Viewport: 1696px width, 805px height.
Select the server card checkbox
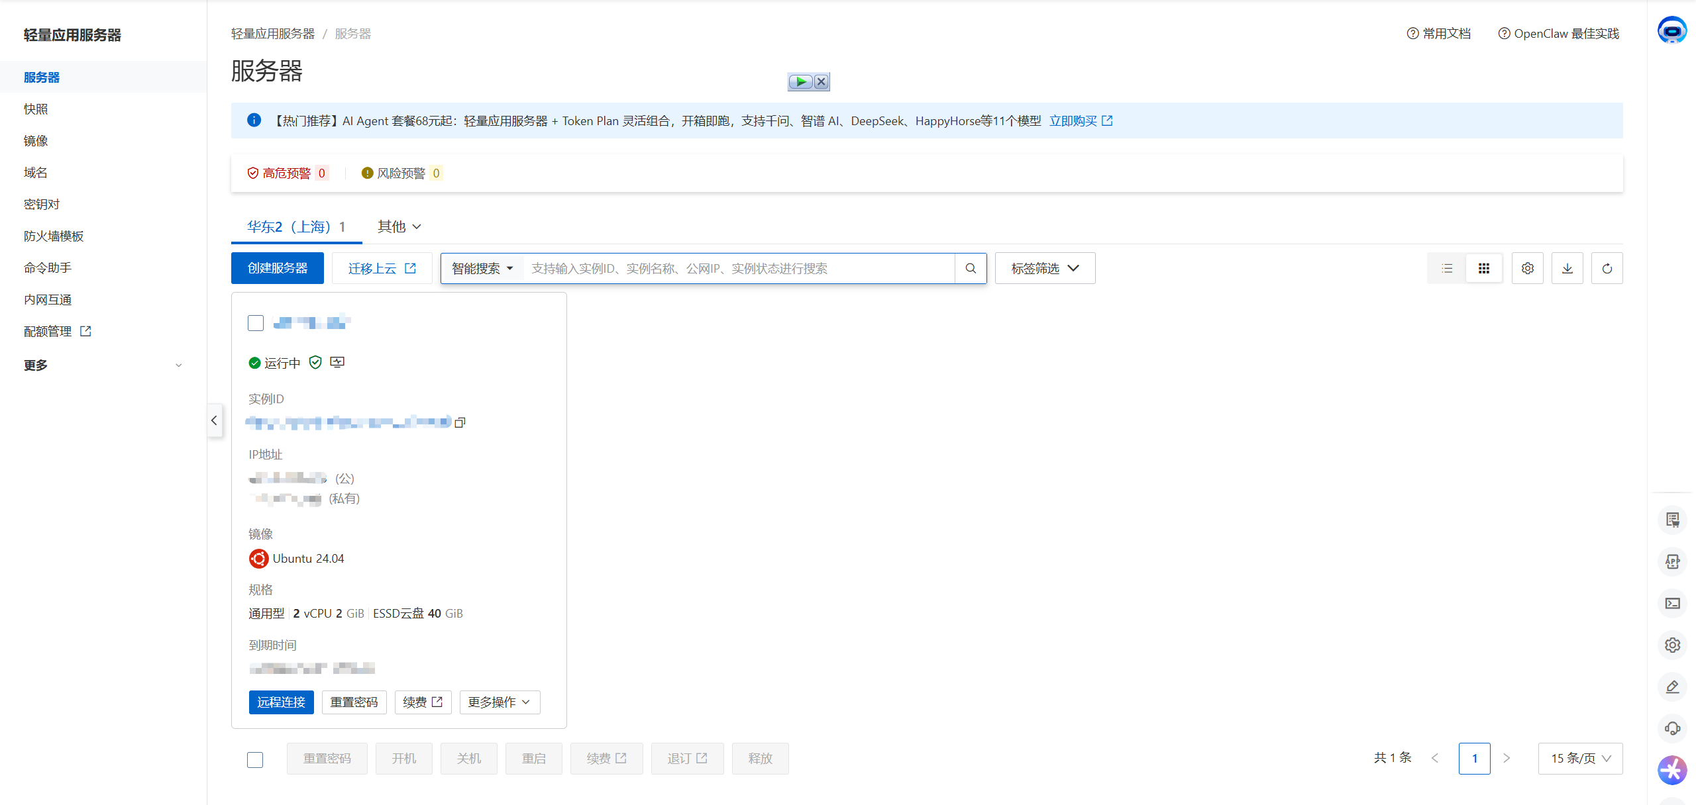pos(256,323)
